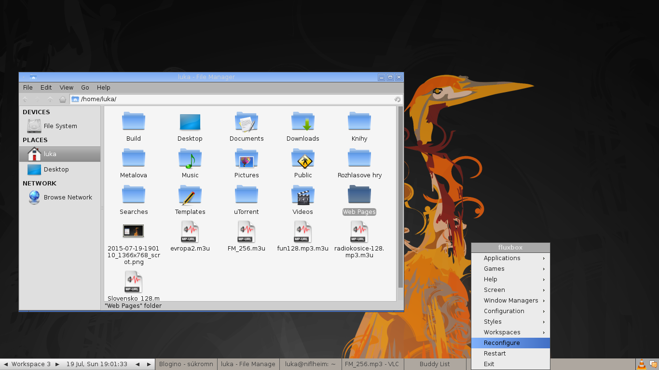Expand the Configuration submenu
Viewport: 659px width, 370px height.
click(510, 311)
